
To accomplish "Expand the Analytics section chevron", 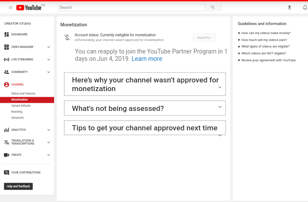I will [48, 130].
